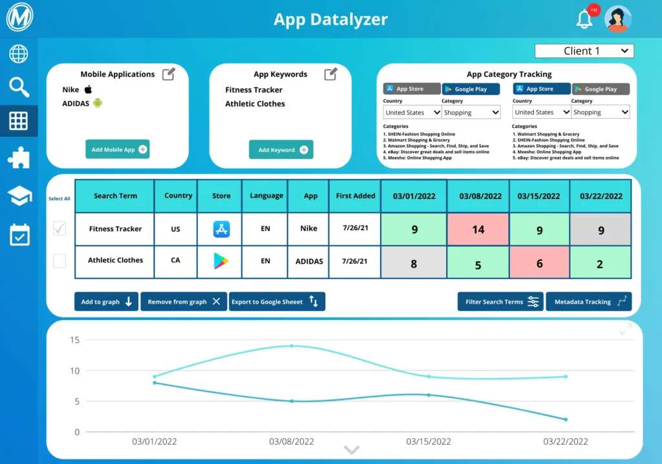Select second App Store tab

[x=542, y=89]
